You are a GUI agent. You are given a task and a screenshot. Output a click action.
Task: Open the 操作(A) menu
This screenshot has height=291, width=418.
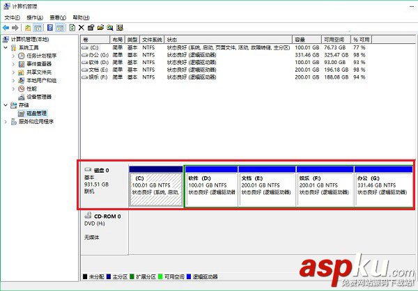35,17
